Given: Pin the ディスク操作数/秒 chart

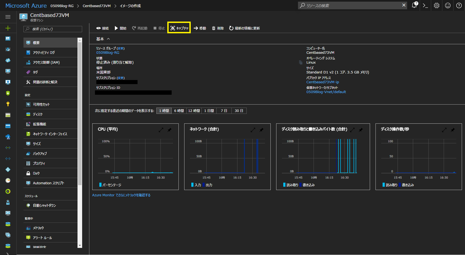Looking at the screenshot, I should pyautogui.click(x=453, y=130).
